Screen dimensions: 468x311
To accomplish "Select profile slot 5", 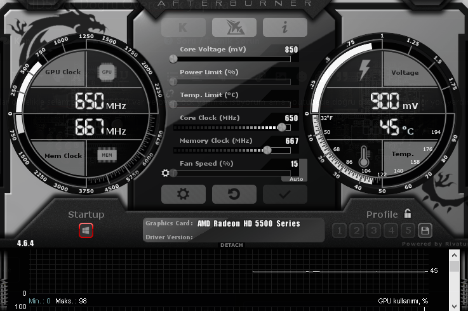I will (408, 230).
